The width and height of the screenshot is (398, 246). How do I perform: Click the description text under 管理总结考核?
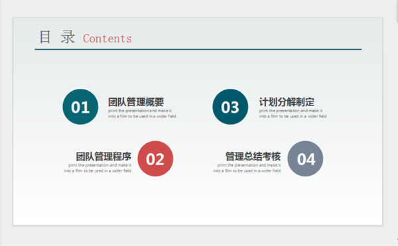(247, 168)
